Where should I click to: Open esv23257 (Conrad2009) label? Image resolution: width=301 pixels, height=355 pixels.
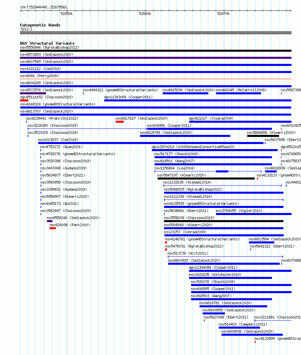pyautogui.click(x=185, y=232)
